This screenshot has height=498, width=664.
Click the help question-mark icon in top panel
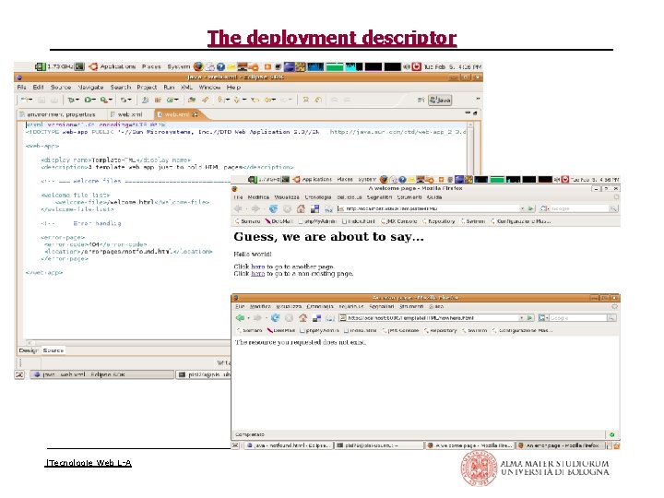[x=220, y=67]
